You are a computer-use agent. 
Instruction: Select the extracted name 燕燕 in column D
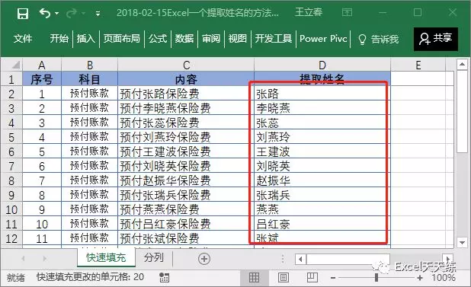click(x=322, y=209)
